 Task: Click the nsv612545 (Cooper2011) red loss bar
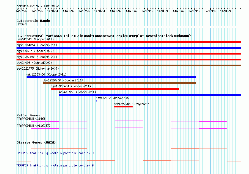(129, 42)
